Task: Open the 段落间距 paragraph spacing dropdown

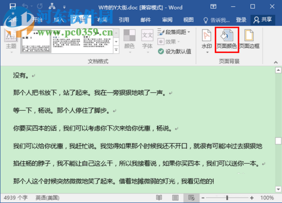Action: (174, 32)
